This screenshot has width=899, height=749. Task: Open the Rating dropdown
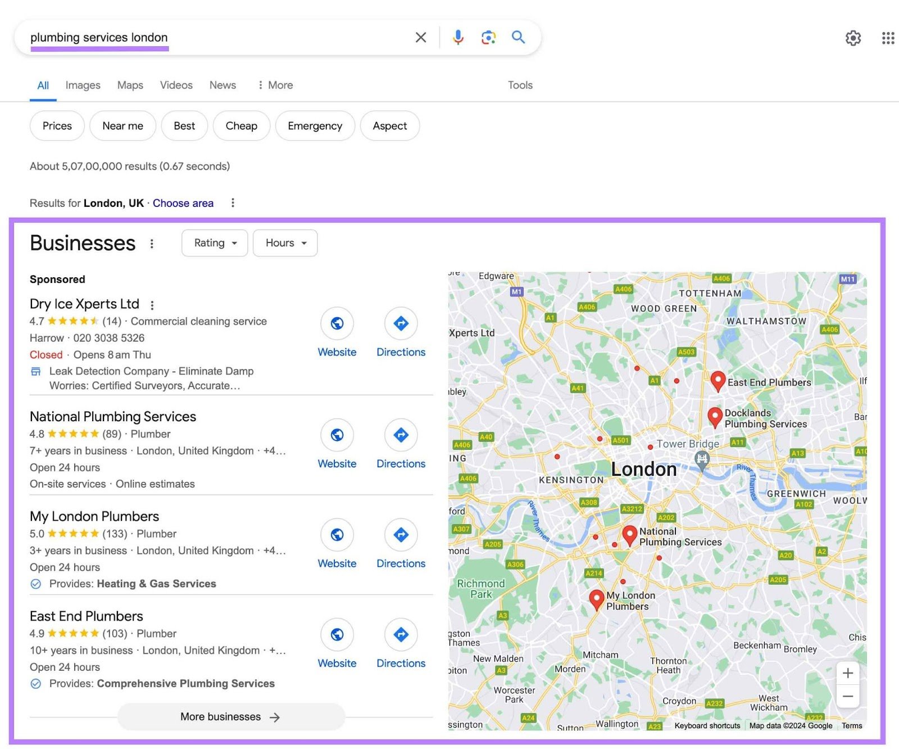(214, 243)
